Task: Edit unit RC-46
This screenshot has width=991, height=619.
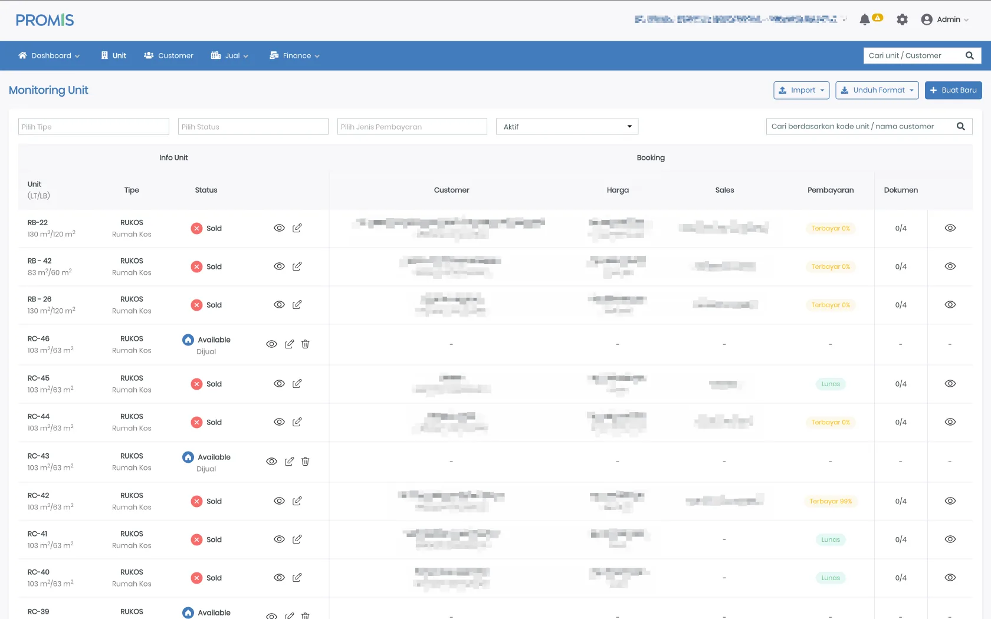Action: [x=289, y=344]
